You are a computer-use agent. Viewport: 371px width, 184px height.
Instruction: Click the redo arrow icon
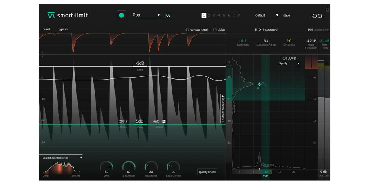(320, 16)
